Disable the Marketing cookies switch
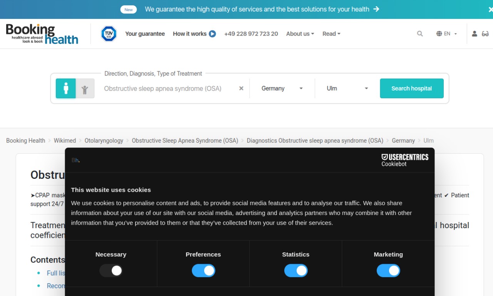The height and width of the screenshot is (296, 493). [388, 271]
